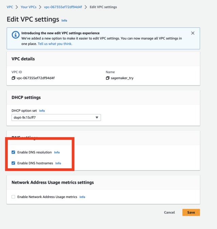Screen dimensions: 217x229
Task: Navigate to Your VPCs breadcrumb
Action: click(28, 7)
